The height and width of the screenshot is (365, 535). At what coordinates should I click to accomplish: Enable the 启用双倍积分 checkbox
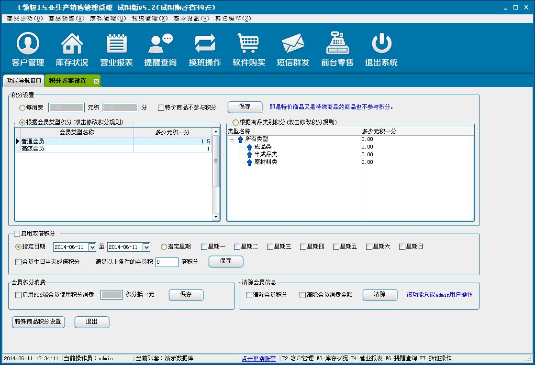[17, 234]
